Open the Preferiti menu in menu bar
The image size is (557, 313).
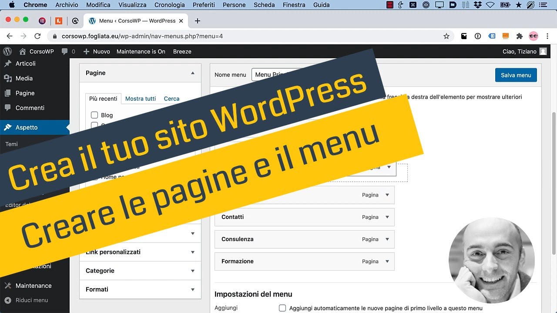tap(203, 5)
